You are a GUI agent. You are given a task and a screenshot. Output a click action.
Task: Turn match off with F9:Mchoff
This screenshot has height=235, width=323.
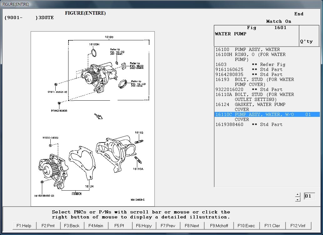[x=219, y=226]
